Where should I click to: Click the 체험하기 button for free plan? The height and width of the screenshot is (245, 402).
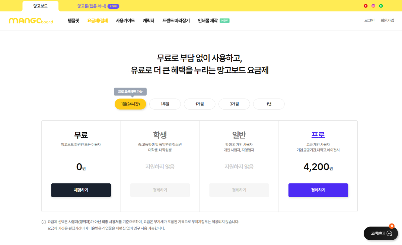coord(81,190)
